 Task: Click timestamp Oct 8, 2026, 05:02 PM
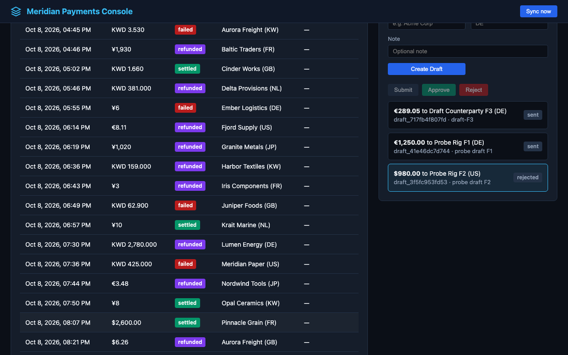58,69
